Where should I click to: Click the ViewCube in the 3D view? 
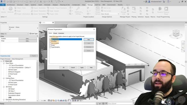coord(176,33)
